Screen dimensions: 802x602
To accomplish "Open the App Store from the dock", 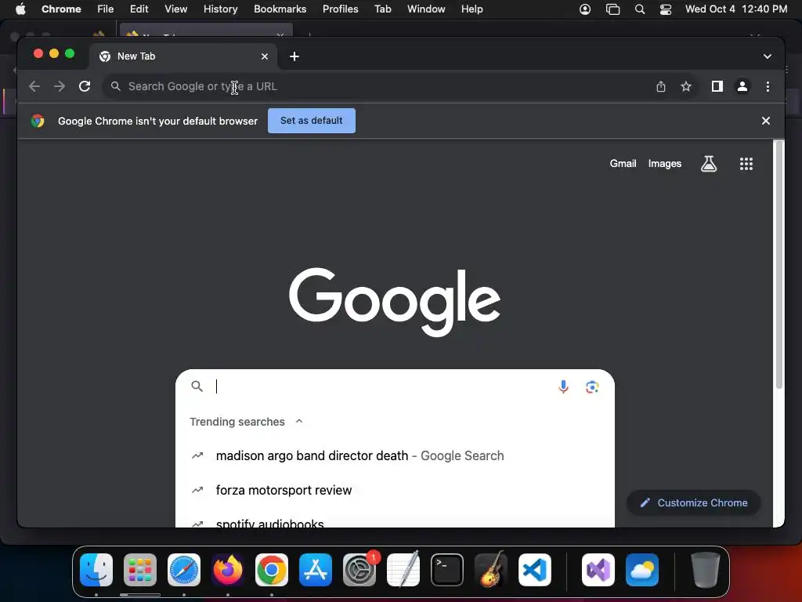I will (316, 570).
